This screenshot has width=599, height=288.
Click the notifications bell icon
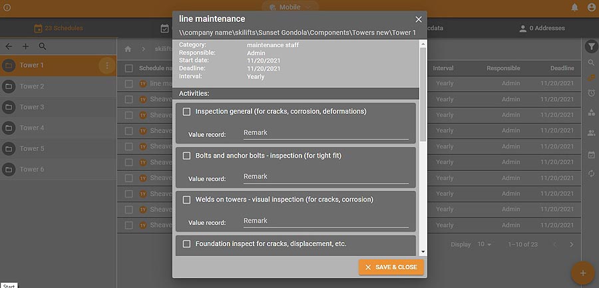pyautogui.click(x=574, y=7)
